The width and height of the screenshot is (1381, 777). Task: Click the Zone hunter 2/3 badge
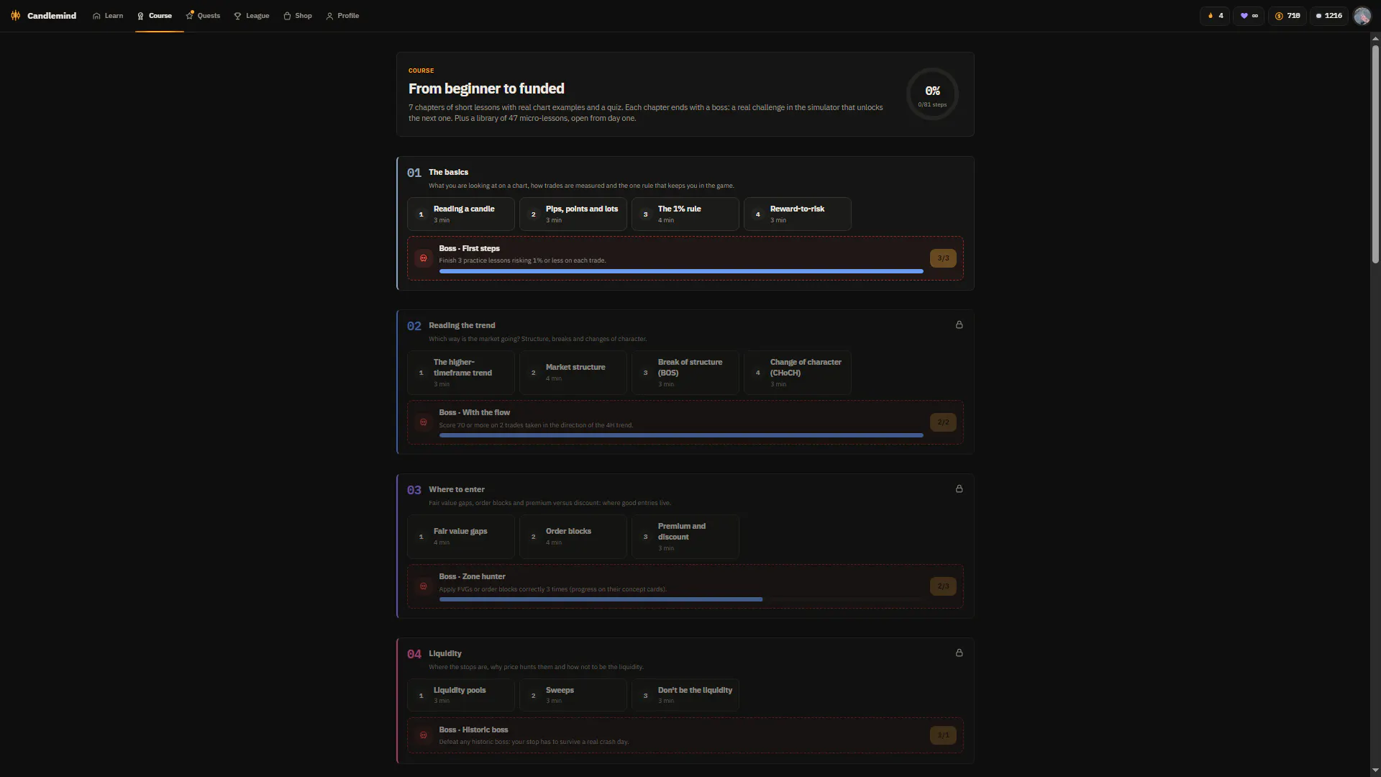point(943,586)
